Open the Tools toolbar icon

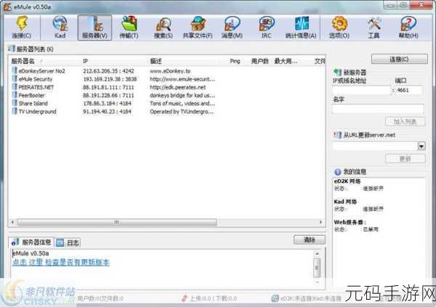pyautogui.click(x=374, y=23)
